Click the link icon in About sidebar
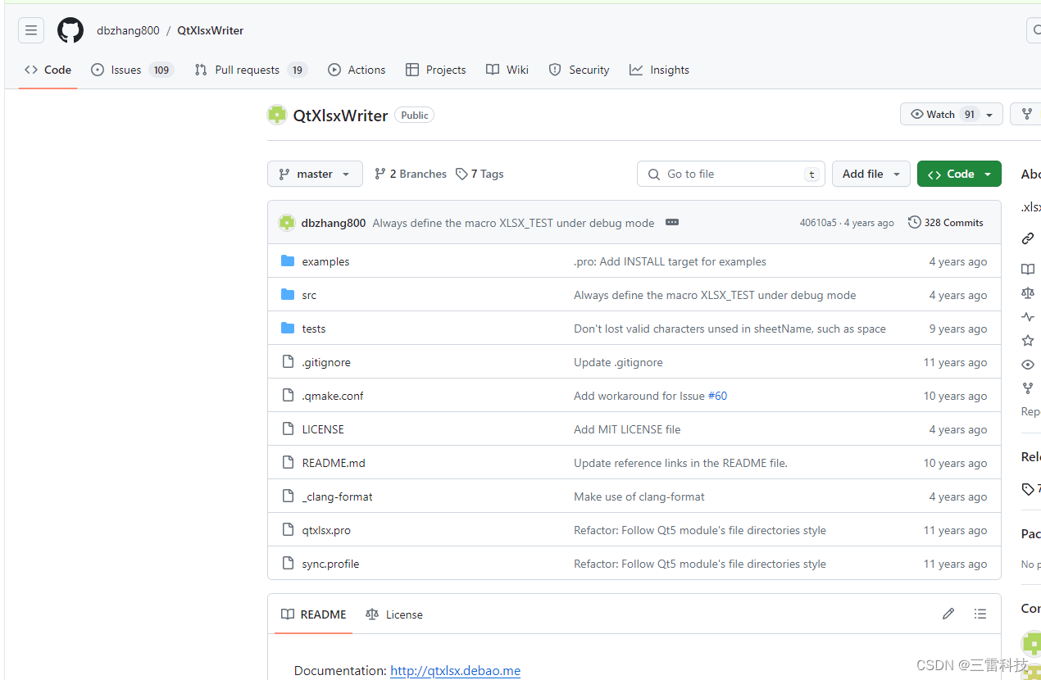 (x=1028, y=238)
